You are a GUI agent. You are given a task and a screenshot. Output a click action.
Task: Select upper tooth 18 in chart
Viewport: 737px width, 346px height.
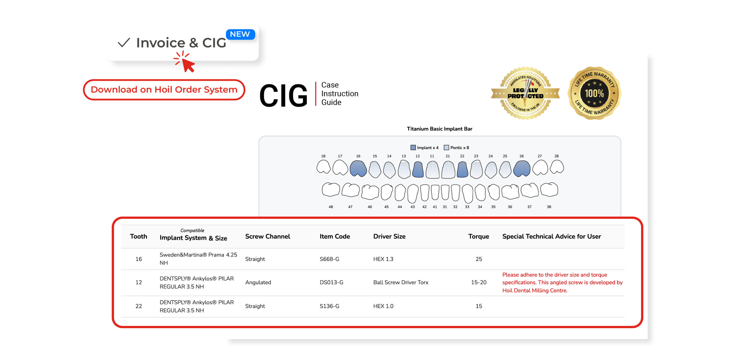click(324, 167)
